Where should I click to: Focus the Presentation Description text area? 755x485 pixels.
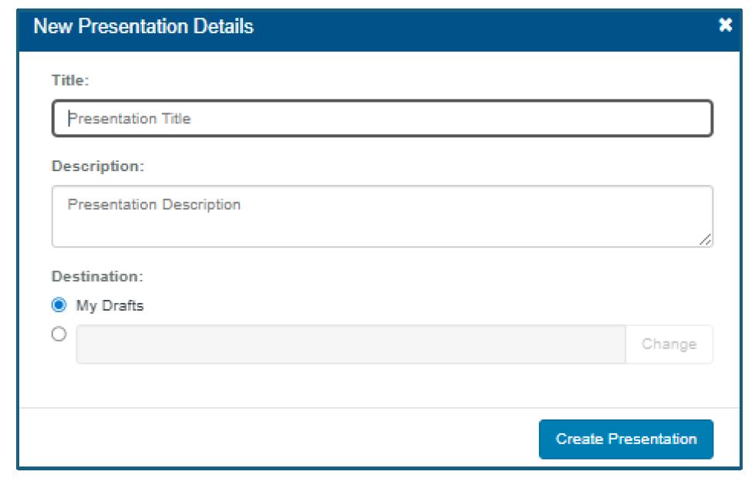coord(382,216)
